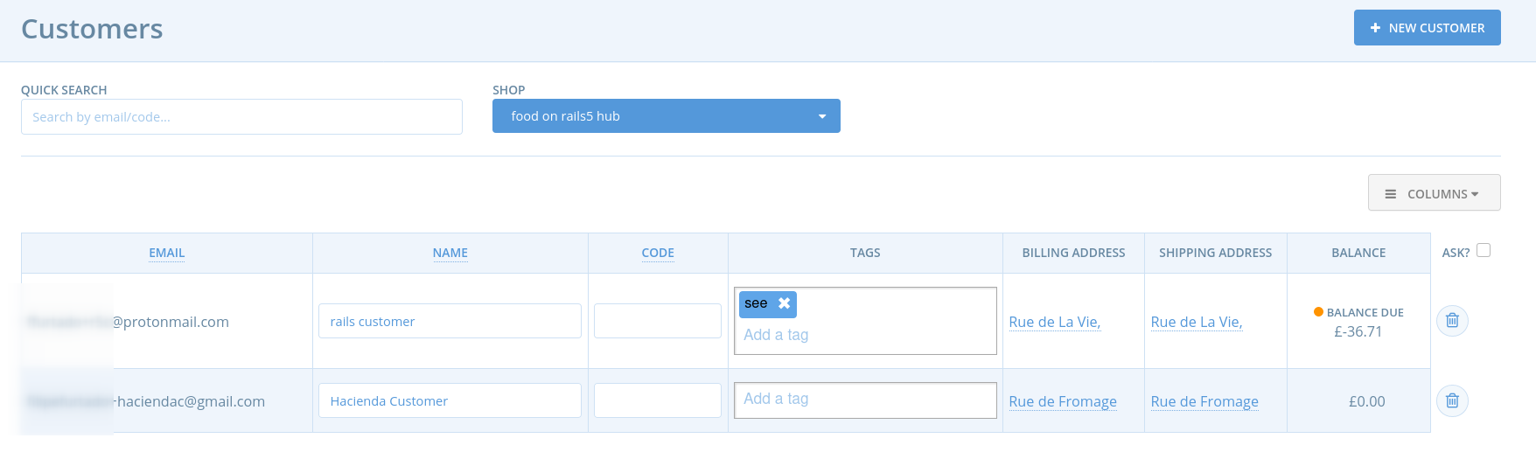Image resolution: width=1536 pixels, height=466 pixels.
Task: Delete the protonmail.com customer via trash icon
Action: (1452, 321)
